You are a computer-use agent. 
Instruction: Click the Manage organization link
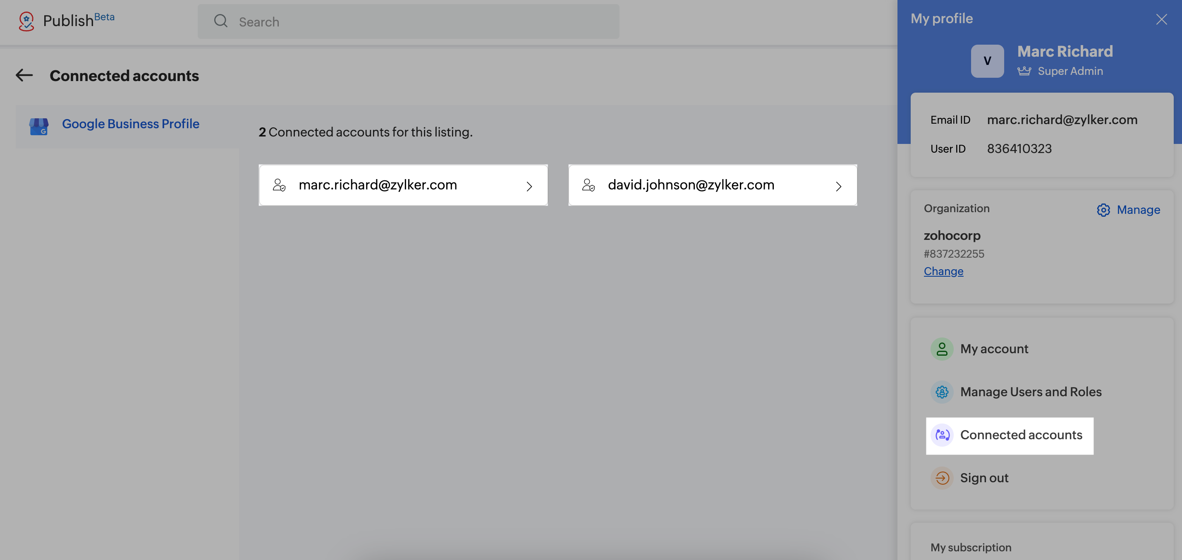tap(1138, 210)
